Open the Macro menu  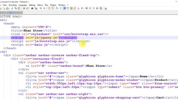click(40, 5)
